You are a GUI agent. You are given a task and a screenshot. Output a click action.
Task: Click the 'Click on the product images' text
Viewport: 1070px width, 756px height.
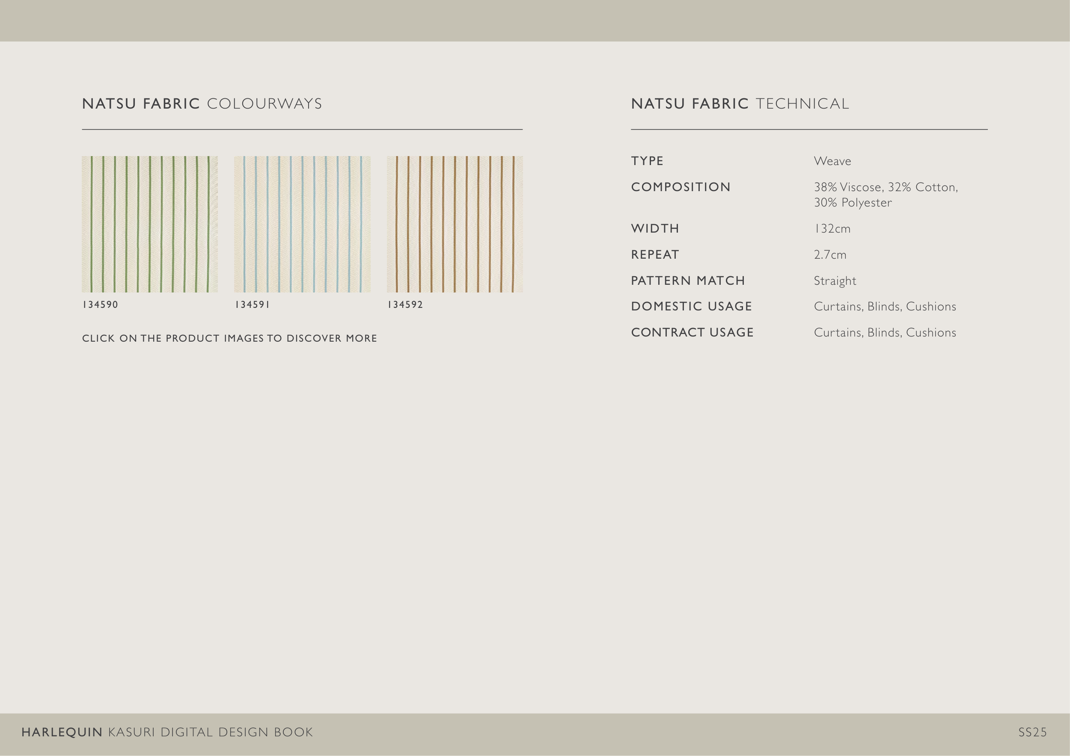[229, 338]
